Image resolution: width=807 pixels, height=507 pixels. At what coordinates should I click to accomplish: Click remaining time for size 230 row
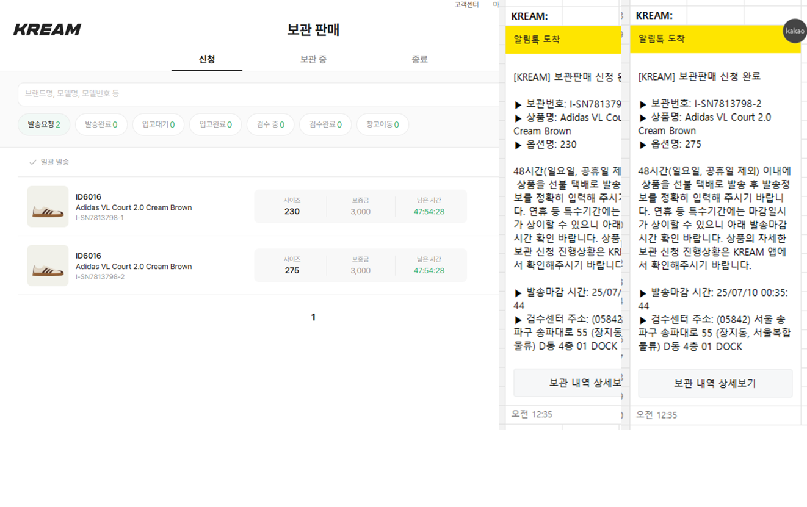(429, 212)
